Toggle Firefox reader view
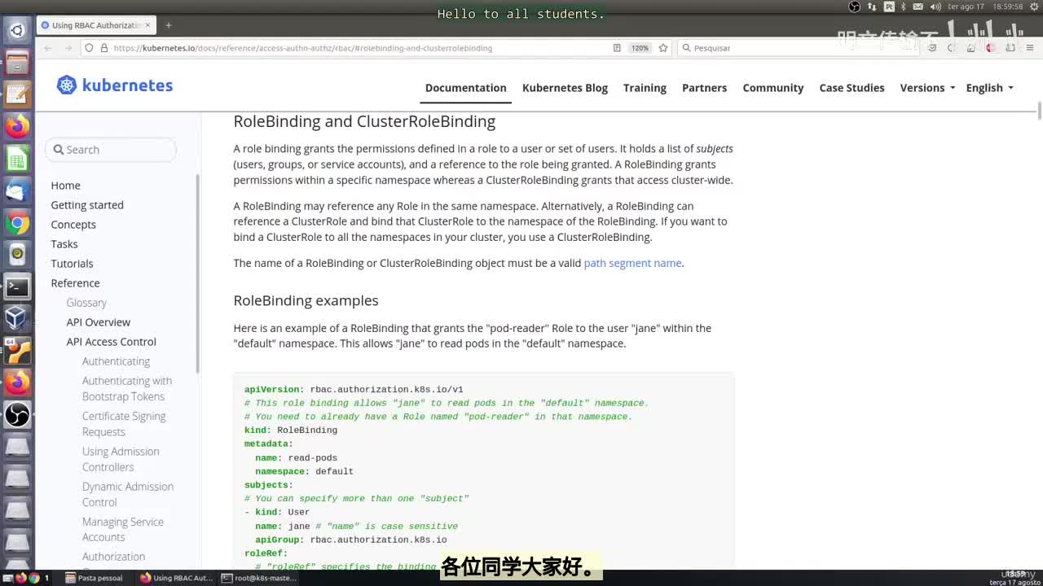Image resolution: width=1043 pixels, height=586 pixels. (x=617, y=48)
